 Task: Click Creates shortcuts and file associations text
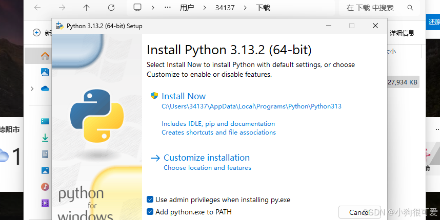tap(218, 133)
